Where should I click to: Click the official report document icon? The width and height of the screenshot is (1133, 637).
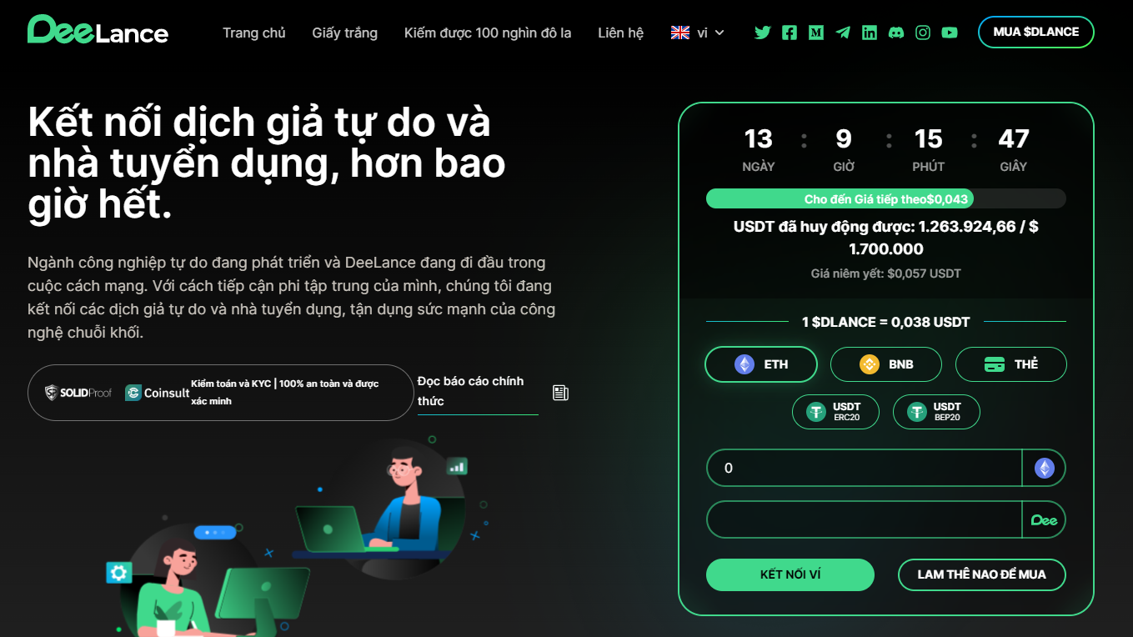pos(560,392)
